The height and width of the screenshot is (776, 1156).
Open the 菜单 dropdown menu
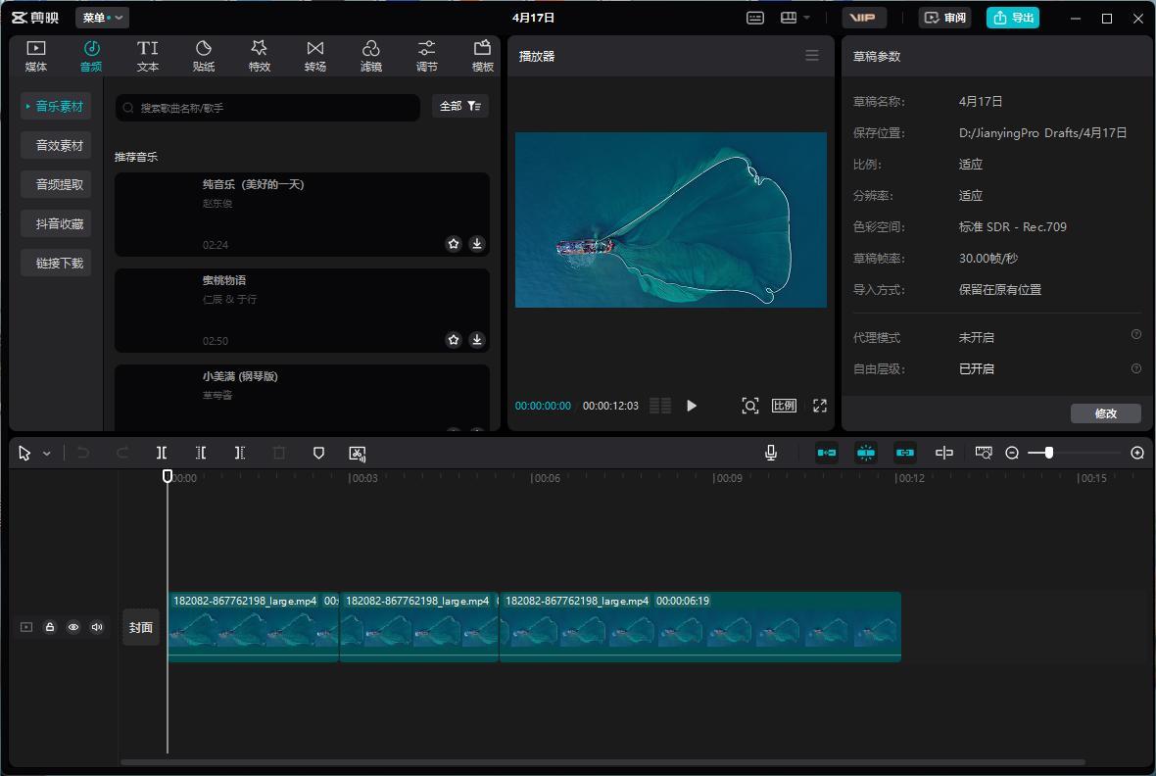click(103, 18)
